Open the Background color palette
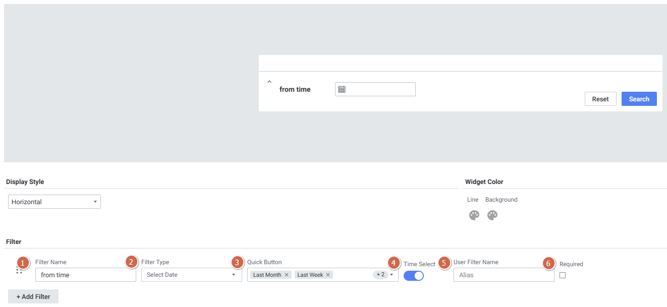The width and height of the screenshot is (667, 307). tap(492, 215)
